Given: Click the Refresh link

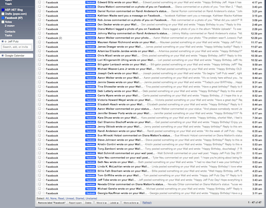Looking at the screenshot, I should tap(147, 203).
